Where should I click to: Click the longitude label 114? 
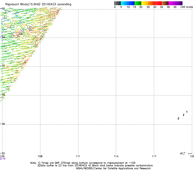point(116,156)
